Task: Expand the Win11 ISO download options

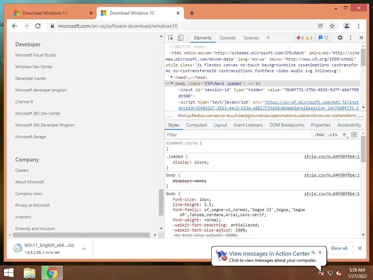Action: click(84, 249)
